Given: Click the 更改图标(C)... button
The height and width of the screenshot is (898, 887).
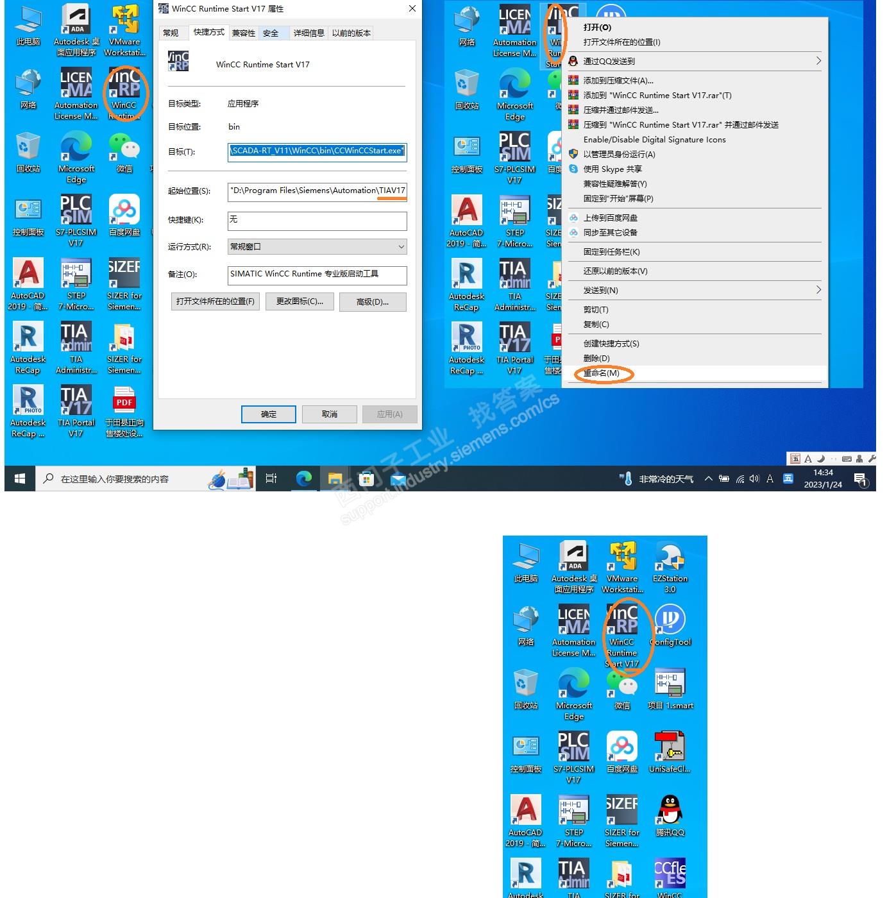Looking at the screenshot, I should pos(300,301).
